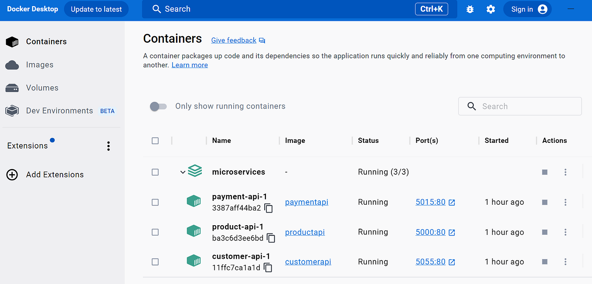Open Dev Environments from sidebar

click(59, 111)
